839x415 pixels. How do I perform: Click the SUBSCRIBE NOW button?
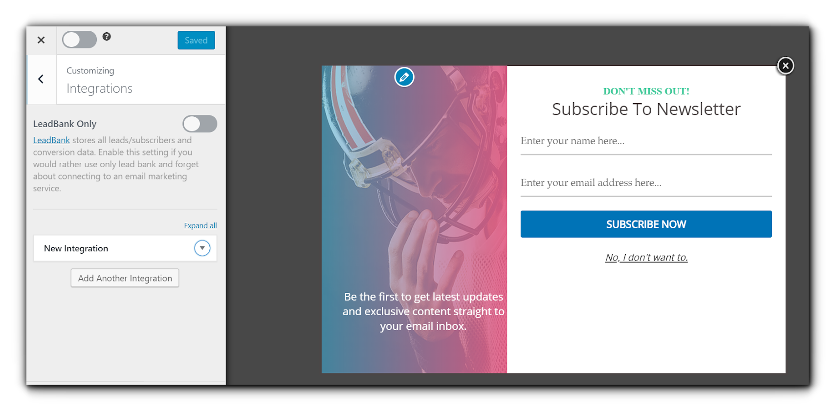646,224
